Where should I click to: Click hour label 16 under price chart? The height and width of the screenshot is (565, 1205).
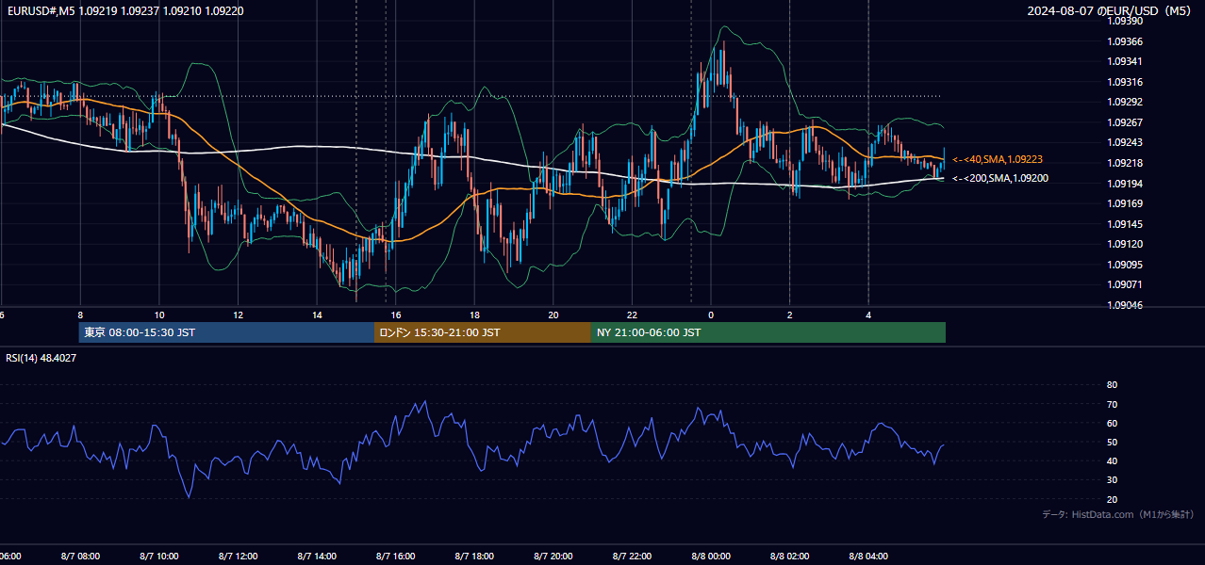click(x=396, y=315)
